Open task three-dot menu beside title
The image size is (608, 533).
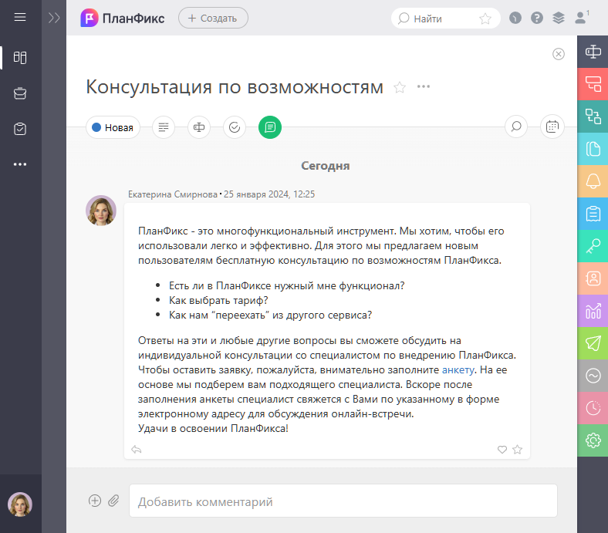pos(424,86)
